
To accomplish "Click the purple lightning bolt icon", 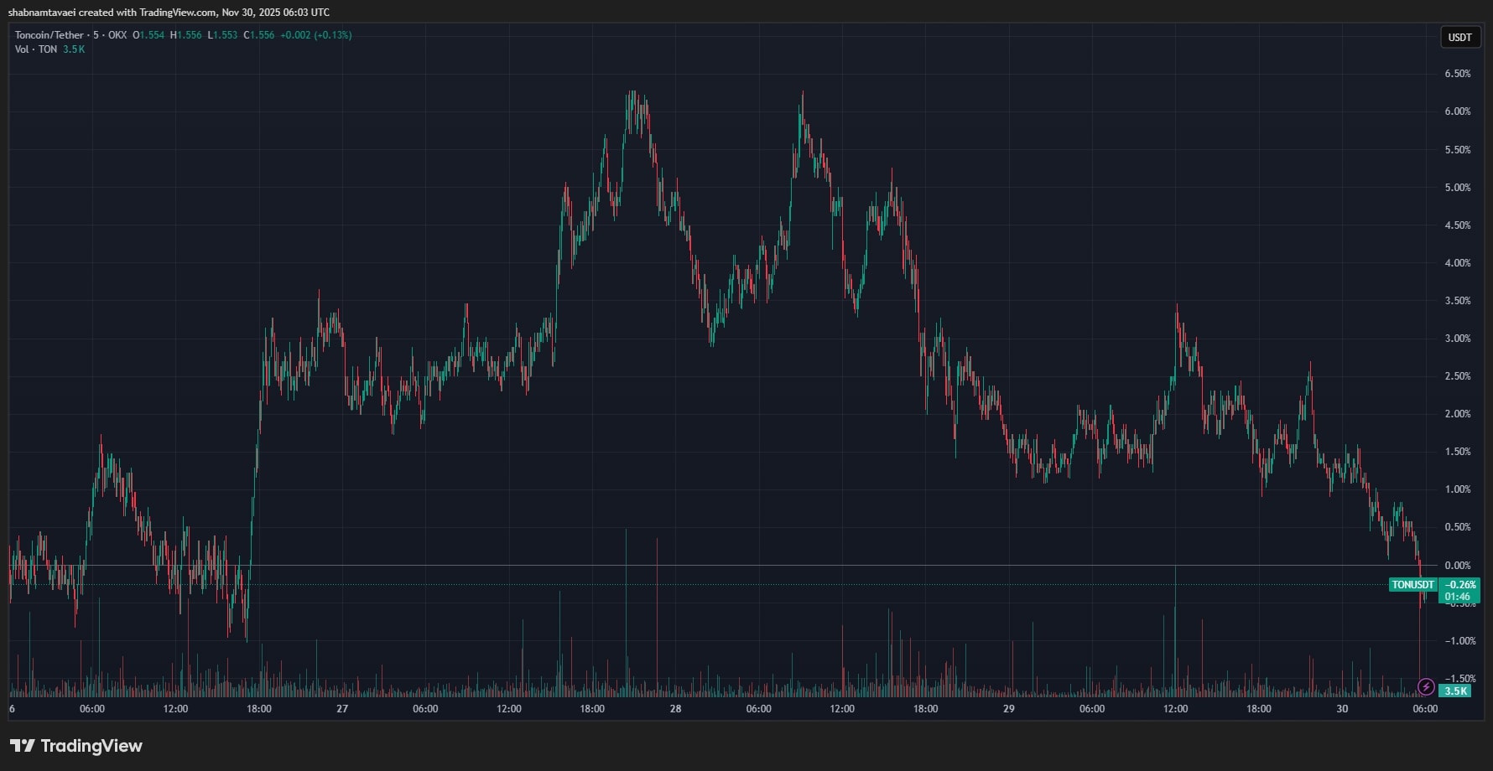I will 1425,687.
